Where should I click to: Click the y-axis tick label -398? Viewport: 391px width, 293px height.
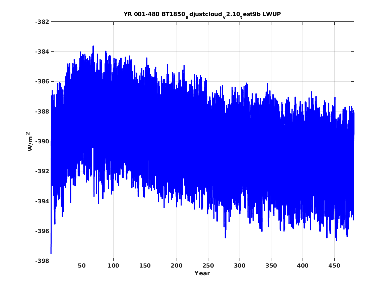click(42, 261)
